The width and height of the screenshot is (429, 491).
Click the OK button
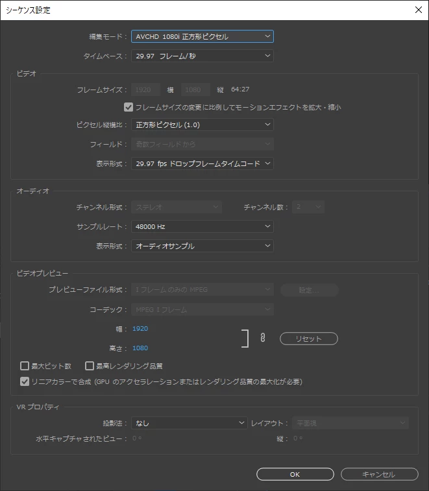point(295,474)
